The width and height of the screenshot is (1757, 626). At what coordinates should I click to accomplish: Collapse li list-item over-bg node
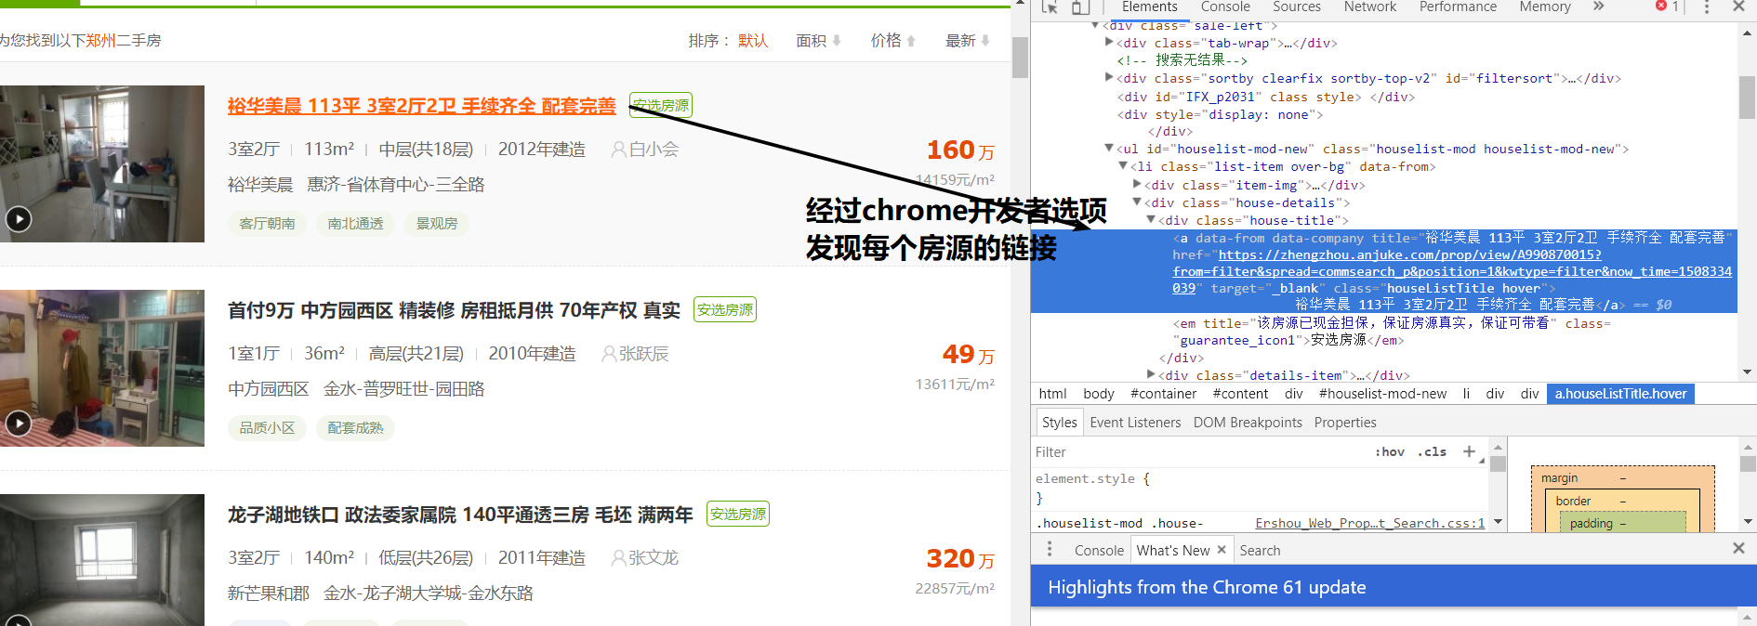1123,166
